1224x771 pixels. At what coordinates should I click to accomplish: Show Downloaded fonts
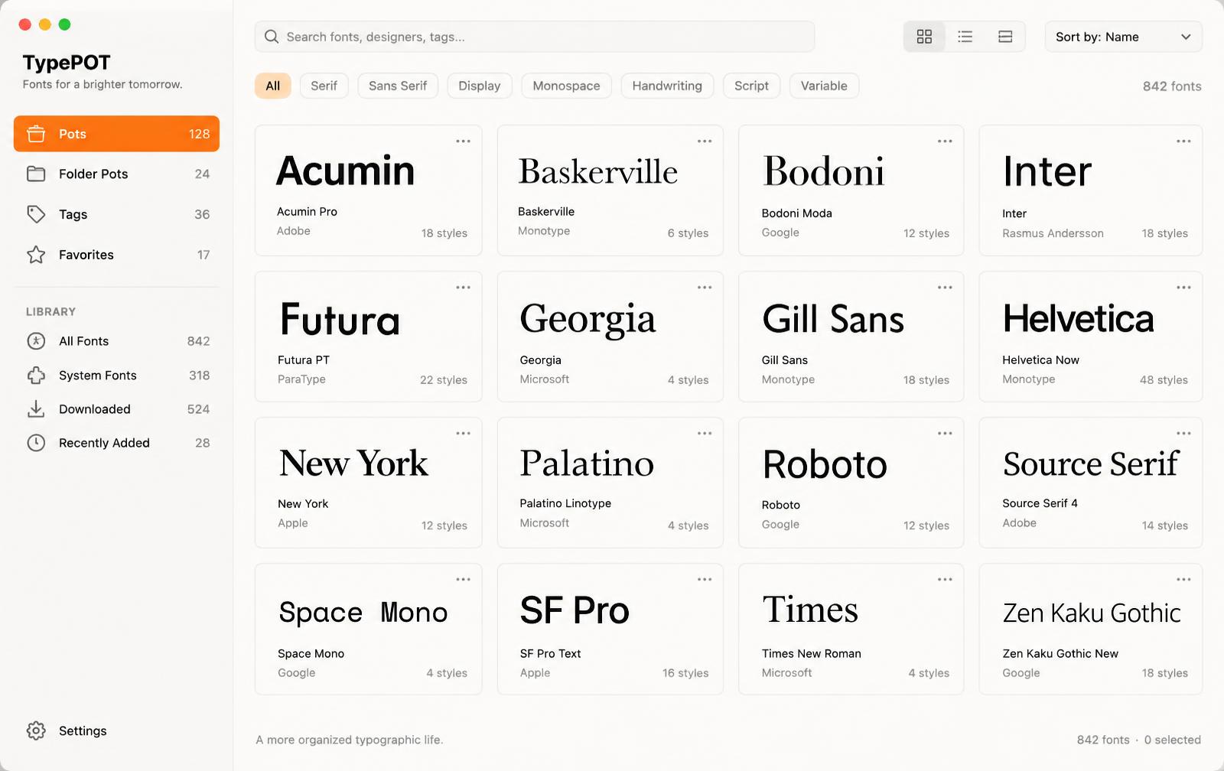[116, 409]
